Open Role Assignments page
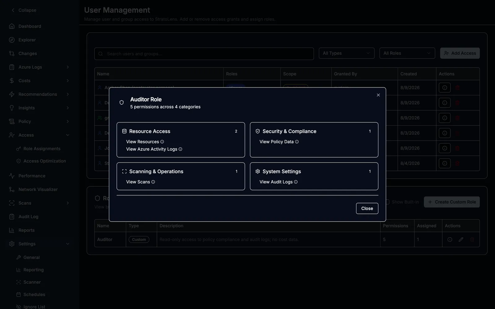Viewport: 495px width, 309px height. click(42, 149)
